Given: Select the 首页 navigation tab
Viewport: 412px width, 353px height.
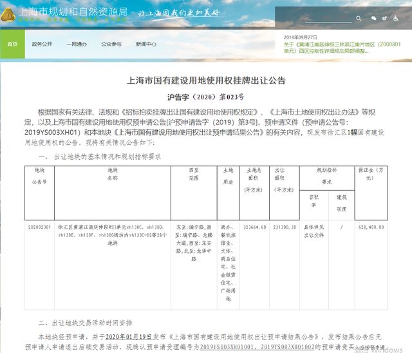Looking at the screenshot, I should pos(12,44).
